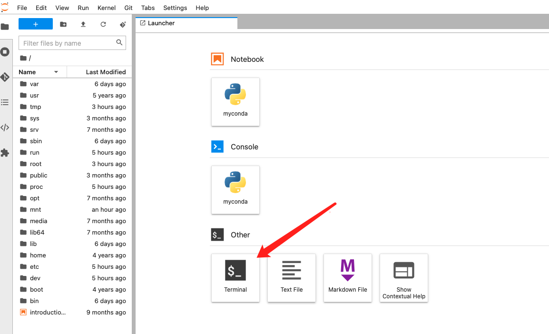Click the Git clone toolbar icon
This screenshot has width=549, height=334.
pyautogui.click(x=123, y=24)
